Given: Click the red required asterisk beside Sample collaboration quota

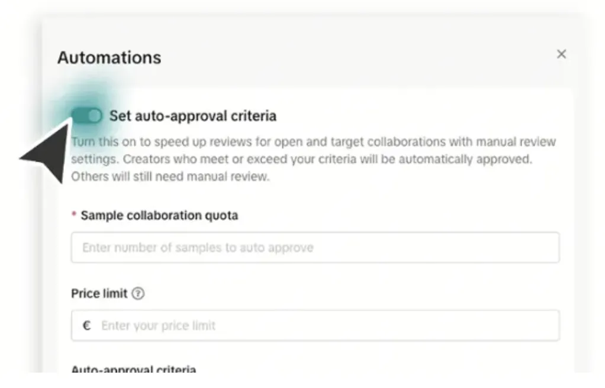Looking at the screenshot, I should click(x=74, y=215).
